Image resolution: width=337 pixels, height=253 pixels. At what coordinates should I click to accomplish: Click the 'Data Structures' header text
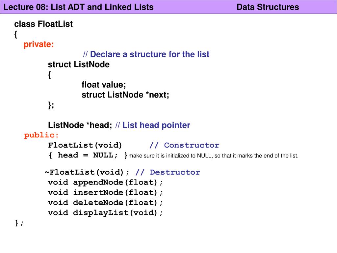268,7
